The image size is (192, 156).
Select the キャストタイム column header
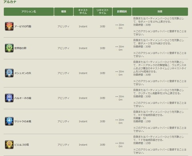pyautogui.click(x=83, y=12)
